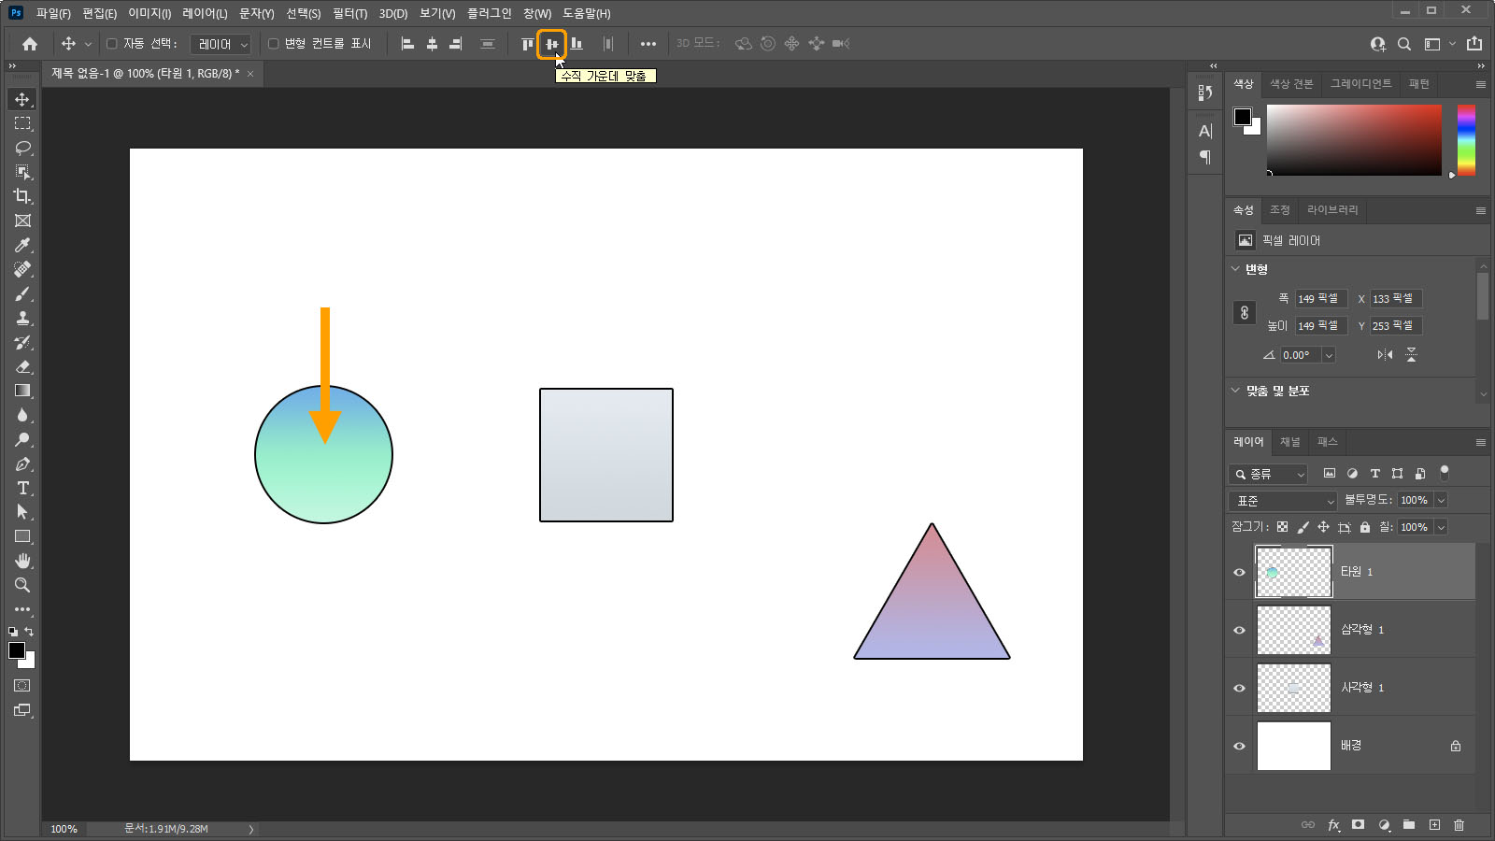Switch to the 채널 tab

(x=1289, y=442)
